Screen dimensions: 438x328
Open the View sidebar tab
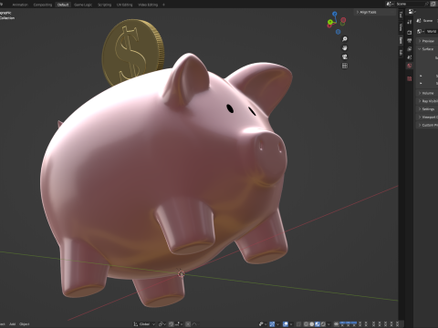[401, 27]
